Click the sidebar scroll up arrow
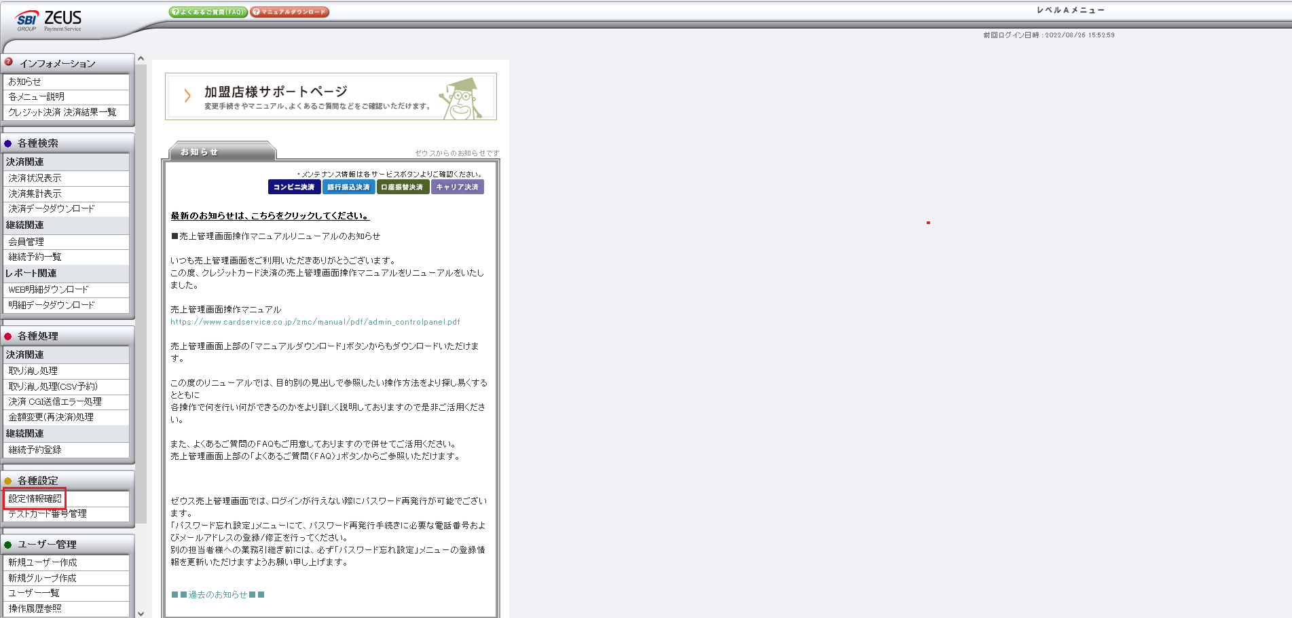 (141, 59)
